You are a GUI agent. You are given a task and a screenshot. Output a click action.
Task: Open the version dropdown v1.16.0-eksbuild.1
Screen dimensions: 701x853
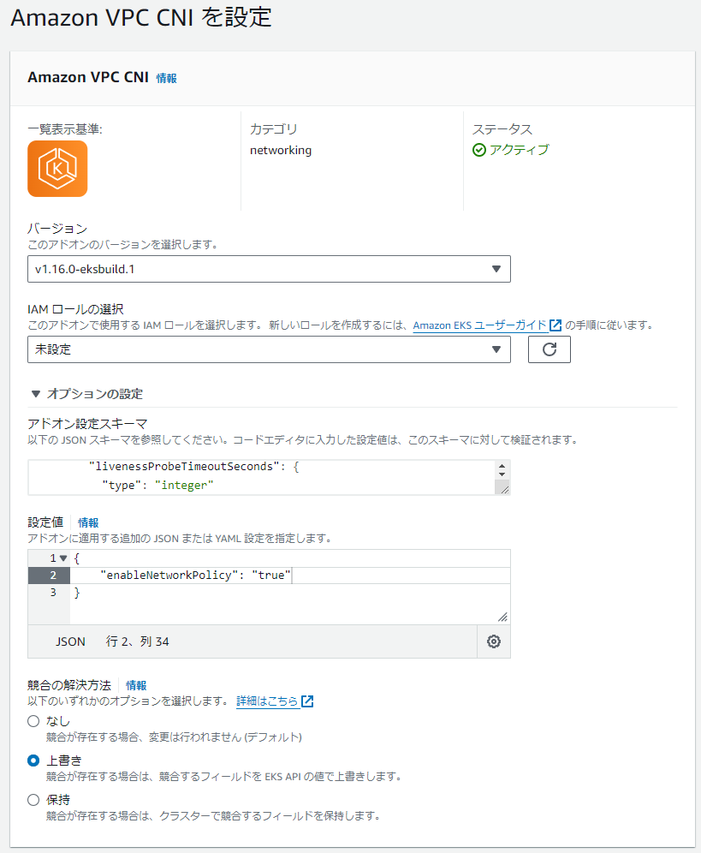(269, 269)
